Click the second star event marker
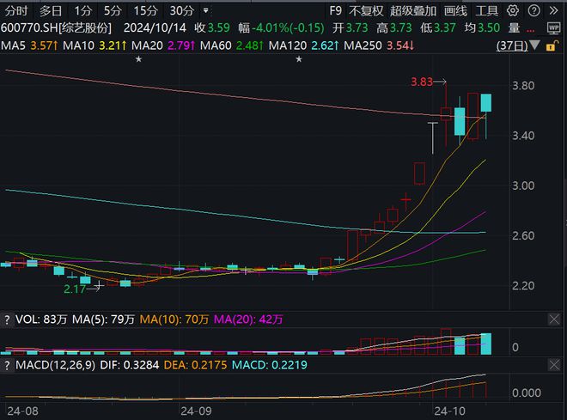 tap(299, 59)
